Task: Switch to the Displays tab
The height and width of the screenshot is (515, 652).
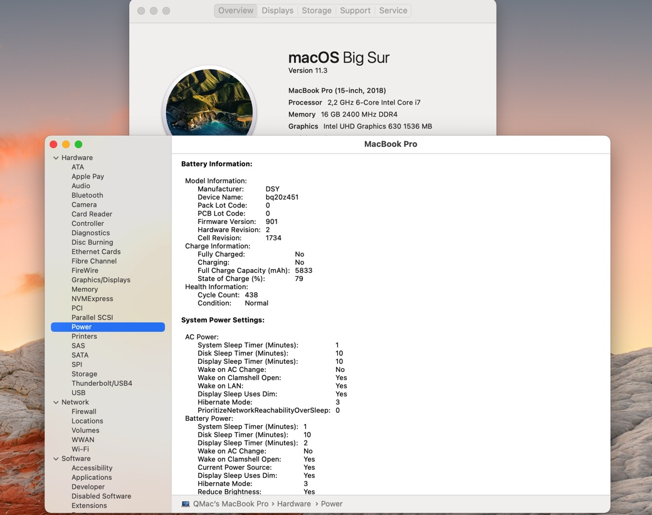Action: pyautogui.click(x=277, y=11)
